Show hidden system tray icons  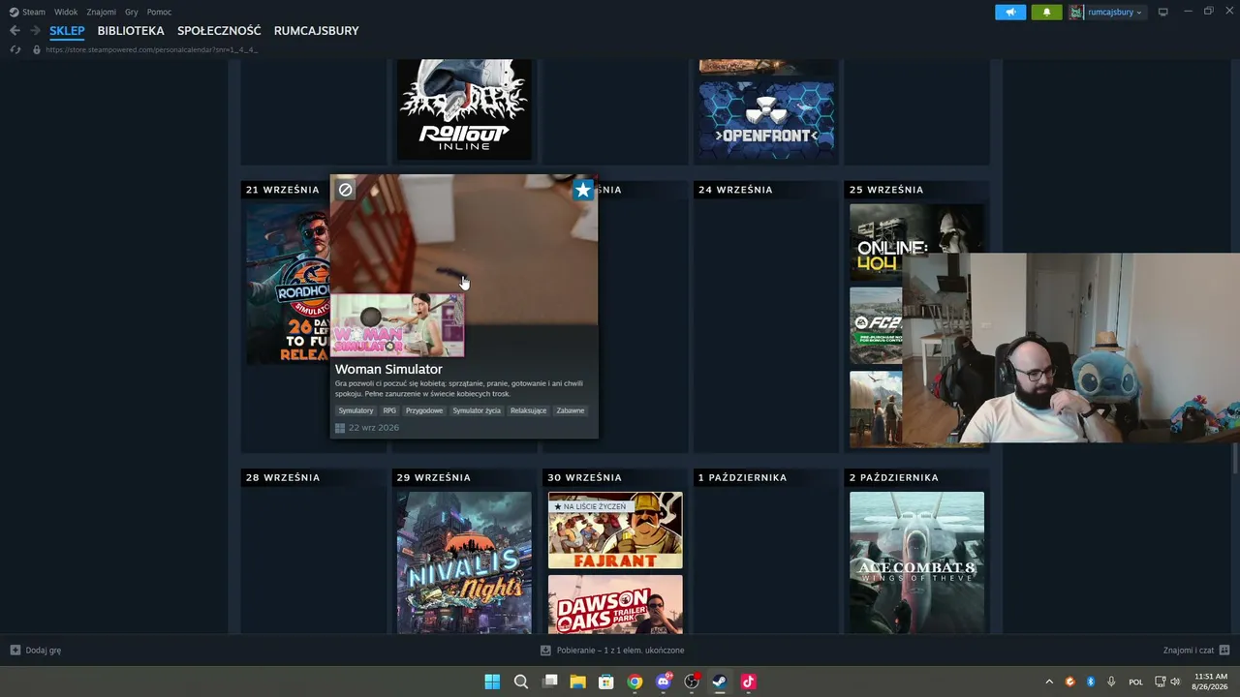(1049, 682)
